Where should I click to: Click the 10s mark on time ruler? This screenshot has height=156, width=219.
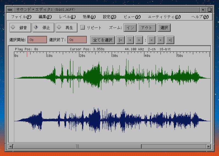[x=50, y=56]
